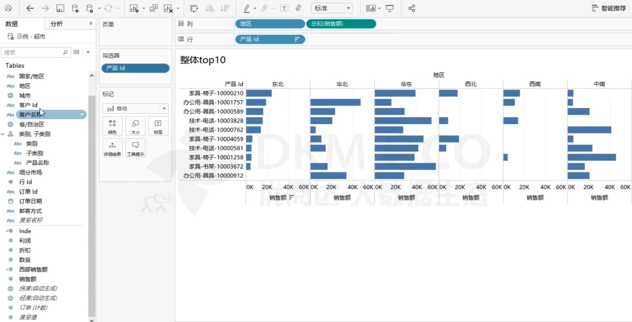This screenshot has height=322, width=632.
Task: Click the 产品 Id filter pill
Action: (x=135, y=68)
